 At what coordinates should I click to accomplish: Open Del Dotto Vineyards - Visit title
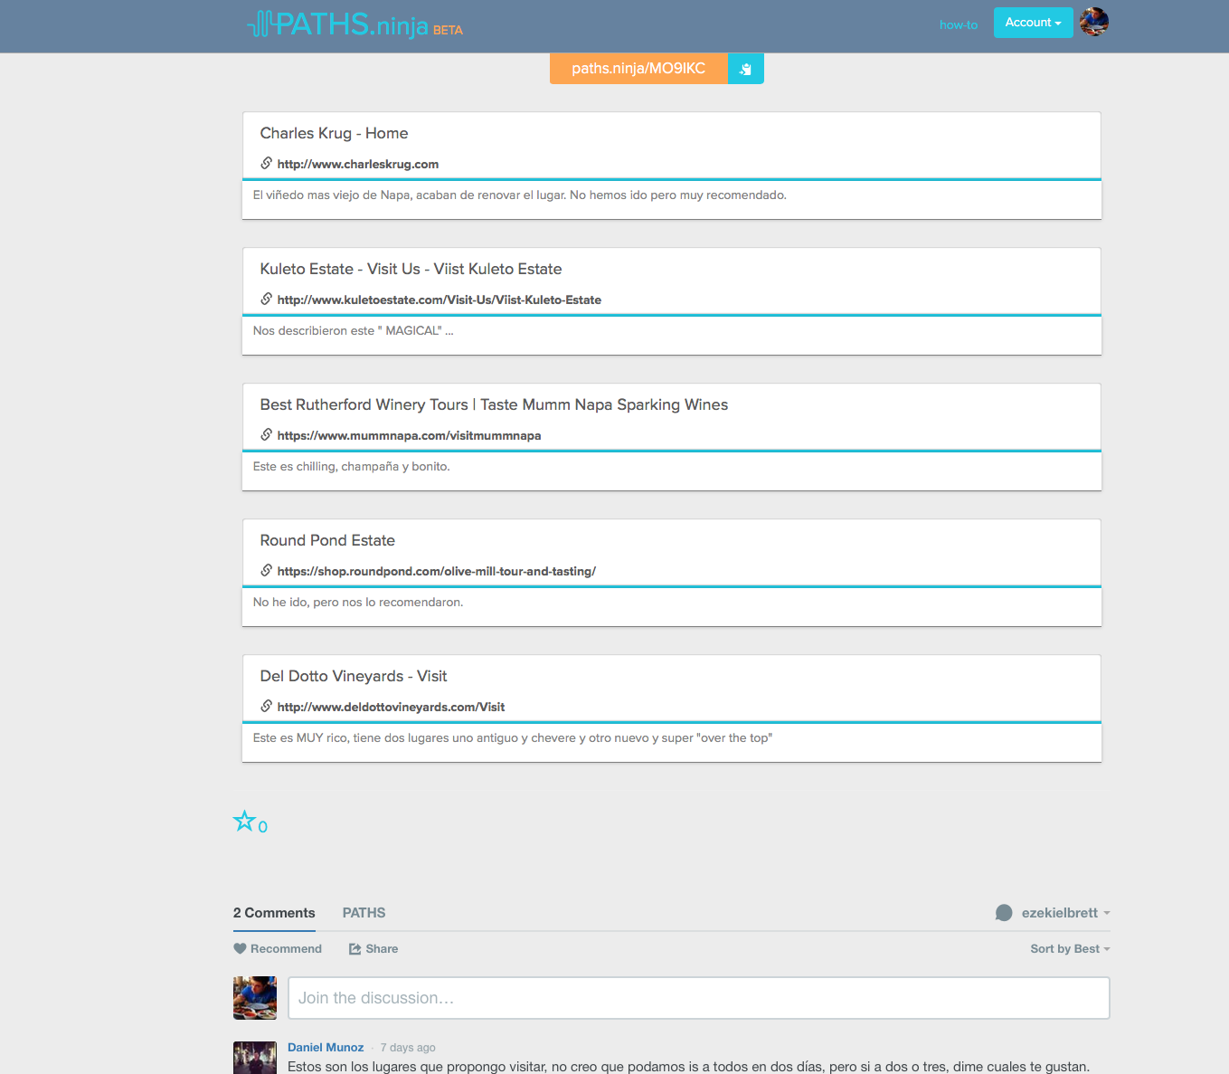pyautogui.click(x=354, y=676)
